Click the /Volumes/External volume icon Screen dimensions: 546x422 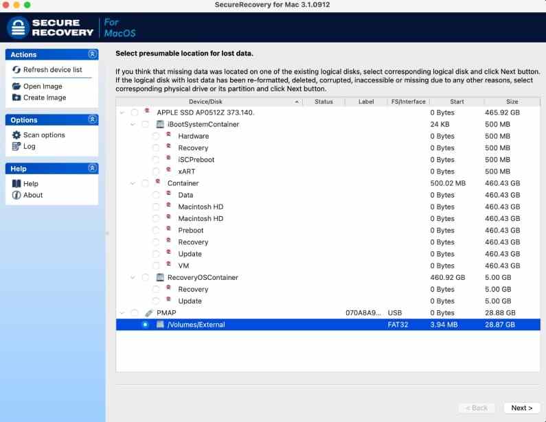click(x=160, y=325)
